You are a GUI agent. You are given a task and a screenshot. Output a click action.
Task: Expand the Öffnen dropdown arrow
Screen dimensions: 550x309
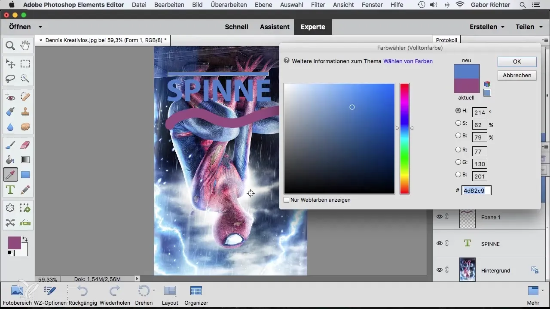pos(40,27)
